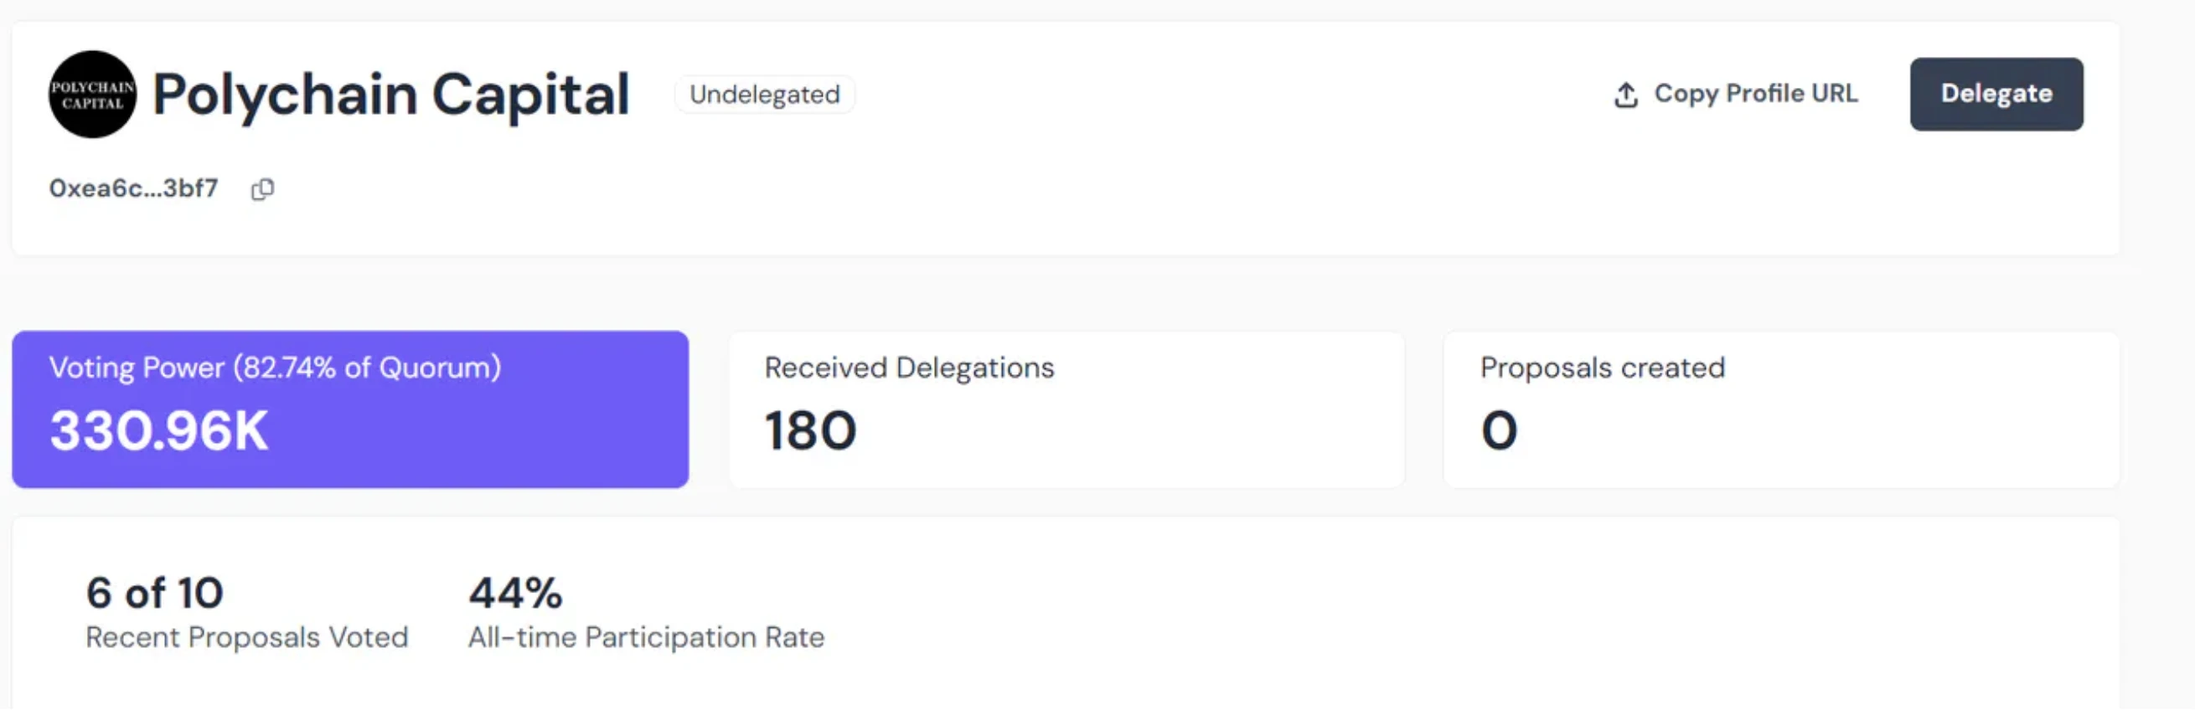Click the Recent Proposals Voted label
This screenshot has width=2195, height=710.
(x=247, y=638)
